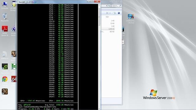The height and width of the screenshot is (110, 196).
Task: Close the Explorer window behind console
Action: coord(119,1)
